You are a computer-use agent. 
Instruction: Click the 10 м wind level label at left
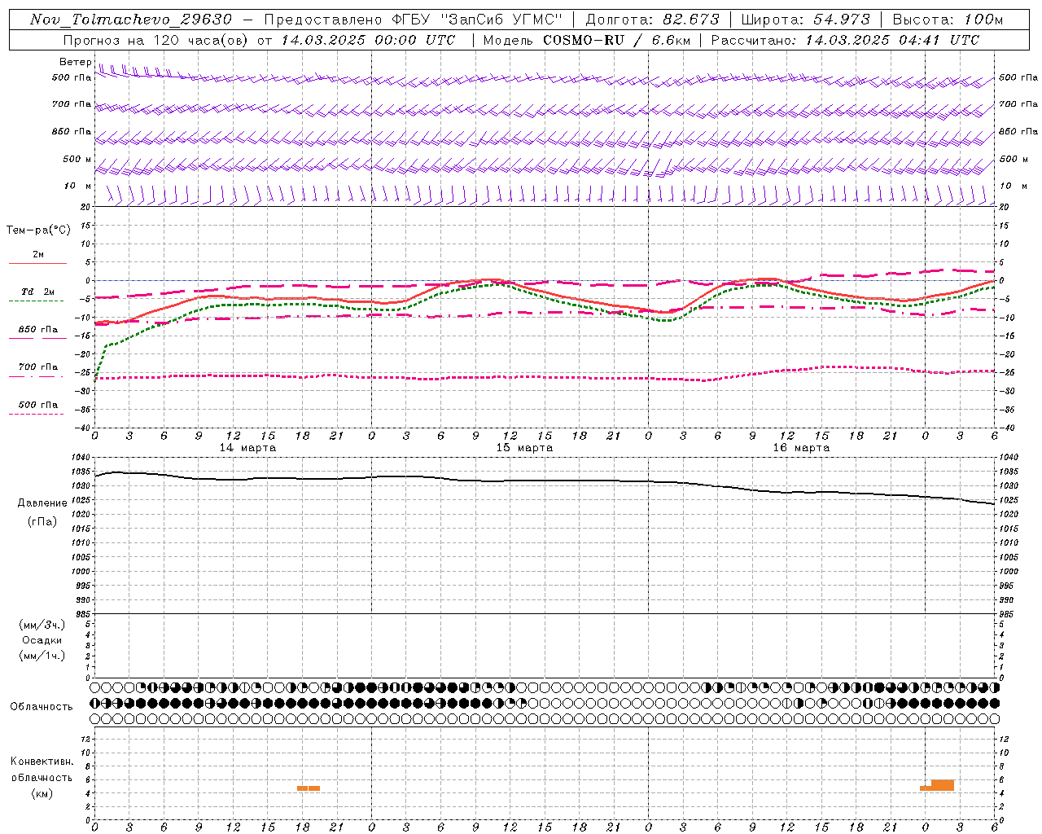77,186
